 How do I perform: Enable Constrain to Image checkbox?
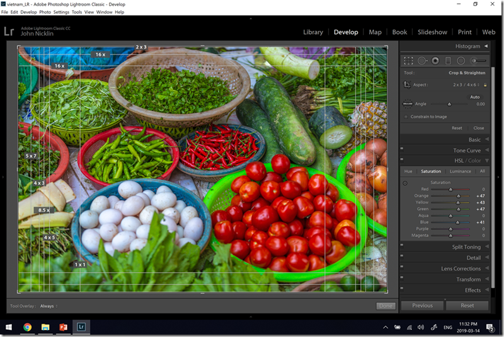point(405,117)
